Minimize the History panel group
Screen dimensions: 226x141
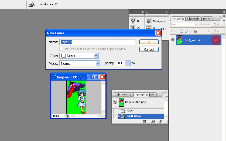[163, 92]
